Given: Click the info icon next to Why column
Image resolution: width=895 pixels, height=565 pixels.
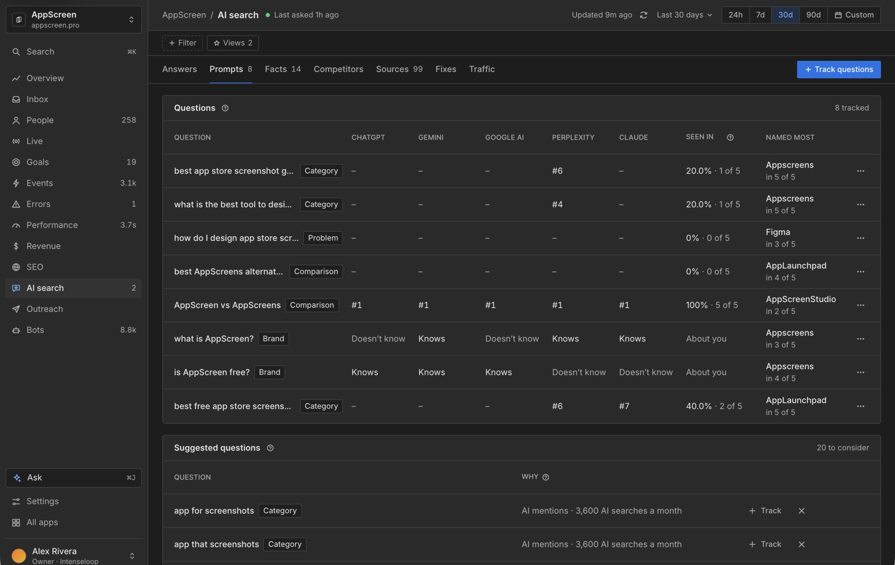Looking at the screenshot, I should (546, 477).
